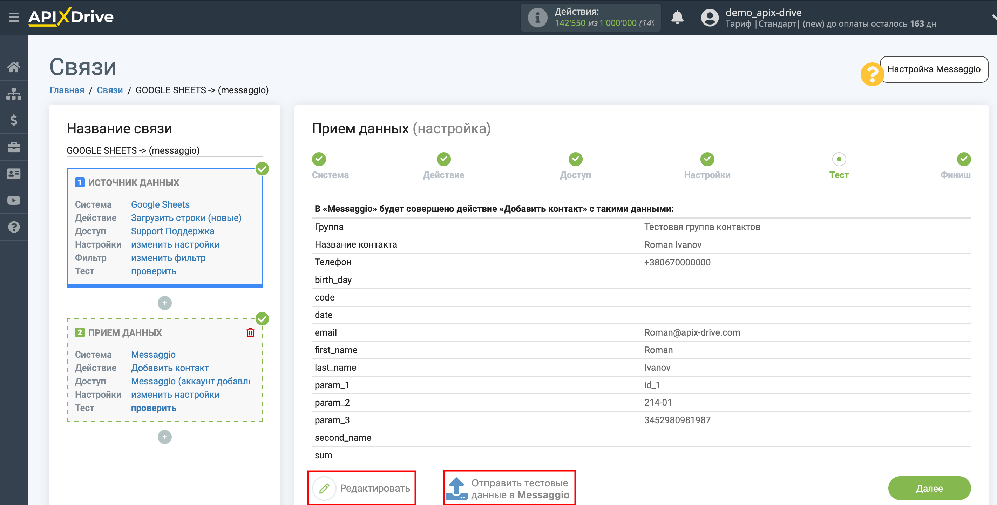This screenshot has height=505, width=997.
Task: Click the second_name field label
Action: pyautogui.click(x=343, y=438)
